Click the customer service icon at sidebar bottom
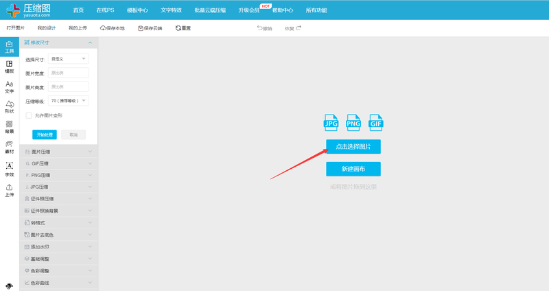549x291 pixels. 10,286
